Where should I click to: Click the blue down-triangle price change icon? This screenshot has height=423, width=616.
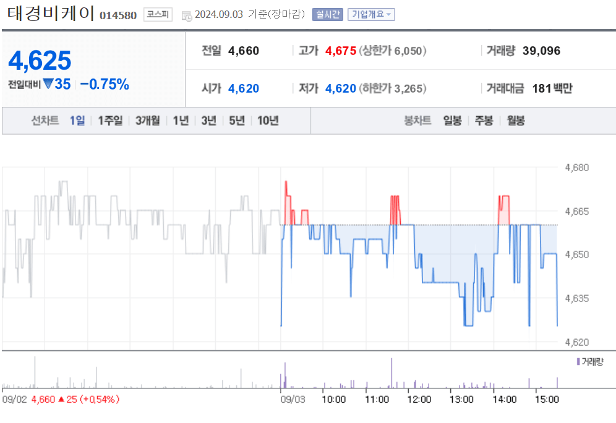[x=48, y=83]
